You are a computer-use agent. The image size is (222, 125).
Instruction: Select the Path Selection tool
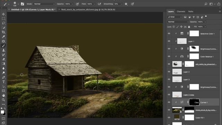(3, 86)
